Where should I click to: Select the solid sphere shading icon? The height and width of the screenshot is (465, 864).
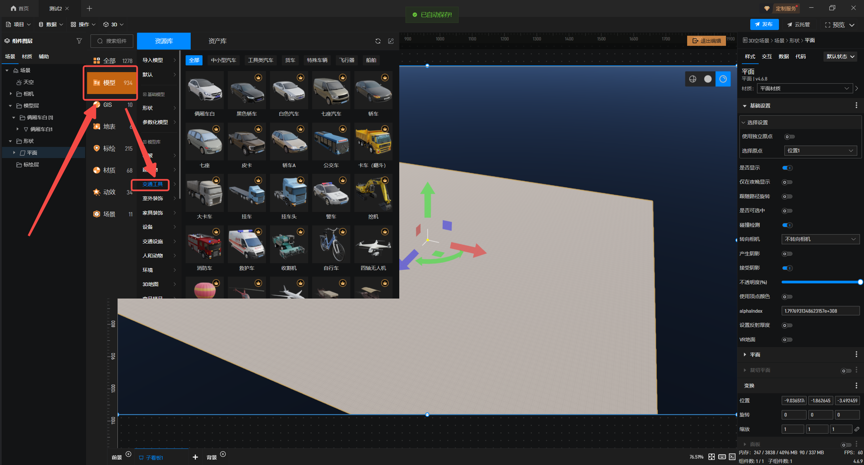click(708, 79)
